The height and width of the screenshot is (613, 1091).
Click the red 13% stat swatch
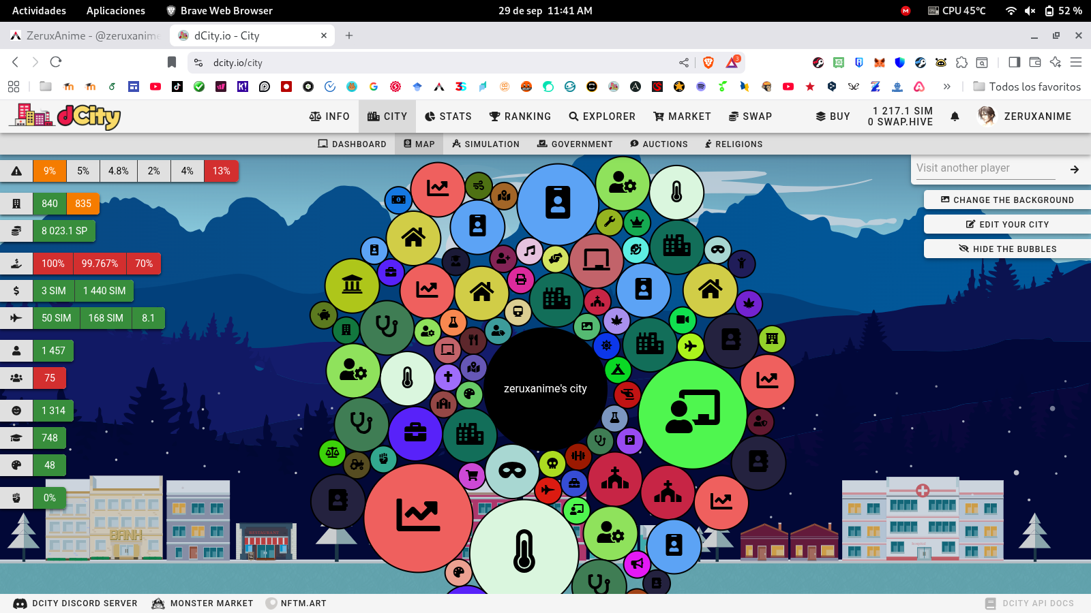pyautogui.click(x=221, y=171)
